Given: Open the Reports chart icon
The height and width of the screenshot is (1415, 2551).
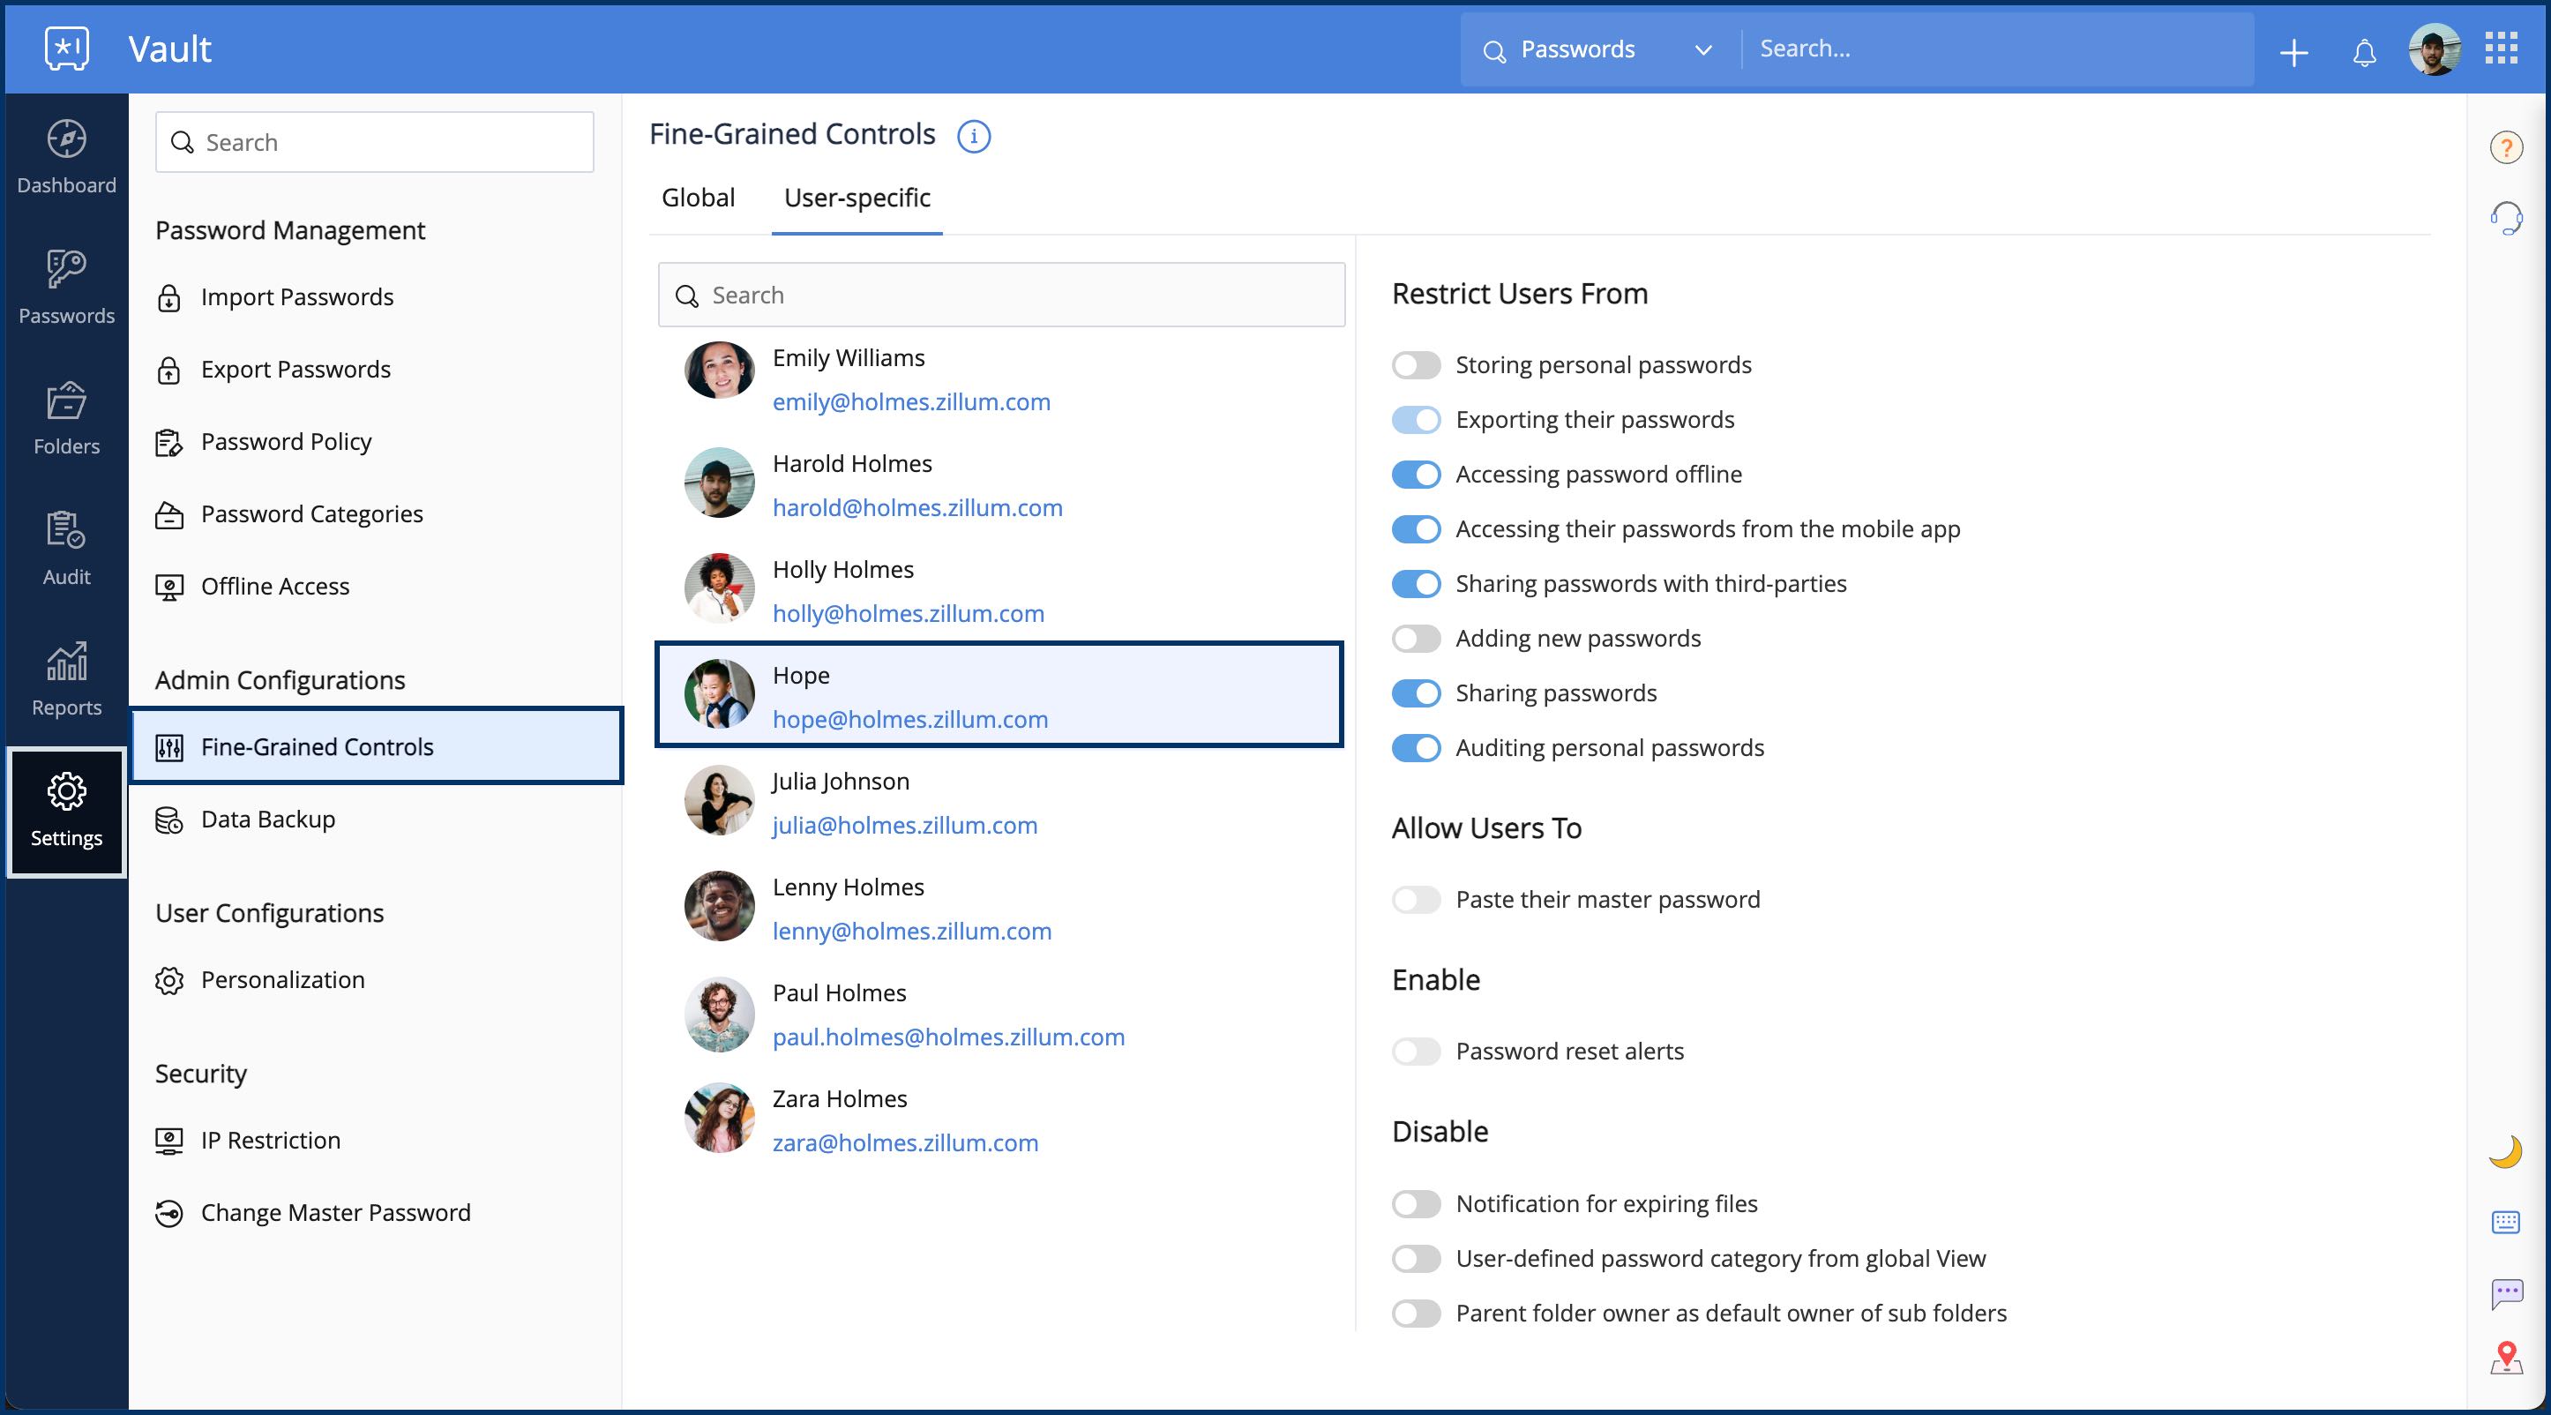Looking at the screenshot, I should [x=66, y=661].
